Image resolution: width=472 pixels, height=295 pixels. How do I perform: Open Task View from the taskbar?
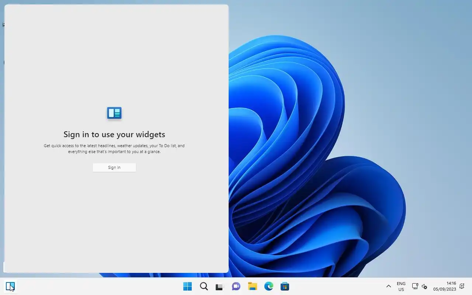(220, 286)
